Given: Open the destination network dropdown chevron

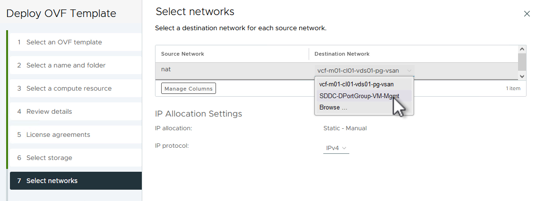Looking at the screenshot, I should [x=409, y=71].
